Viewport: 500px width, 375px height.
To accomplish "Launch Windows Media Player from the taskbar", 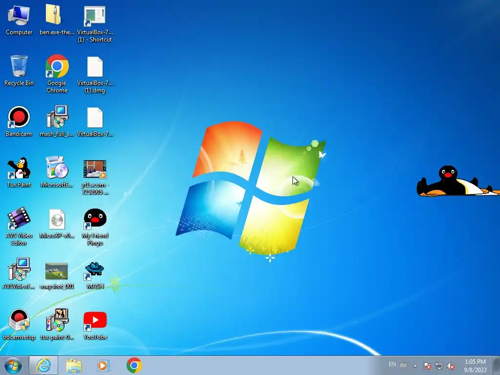I will coord(104,365).
